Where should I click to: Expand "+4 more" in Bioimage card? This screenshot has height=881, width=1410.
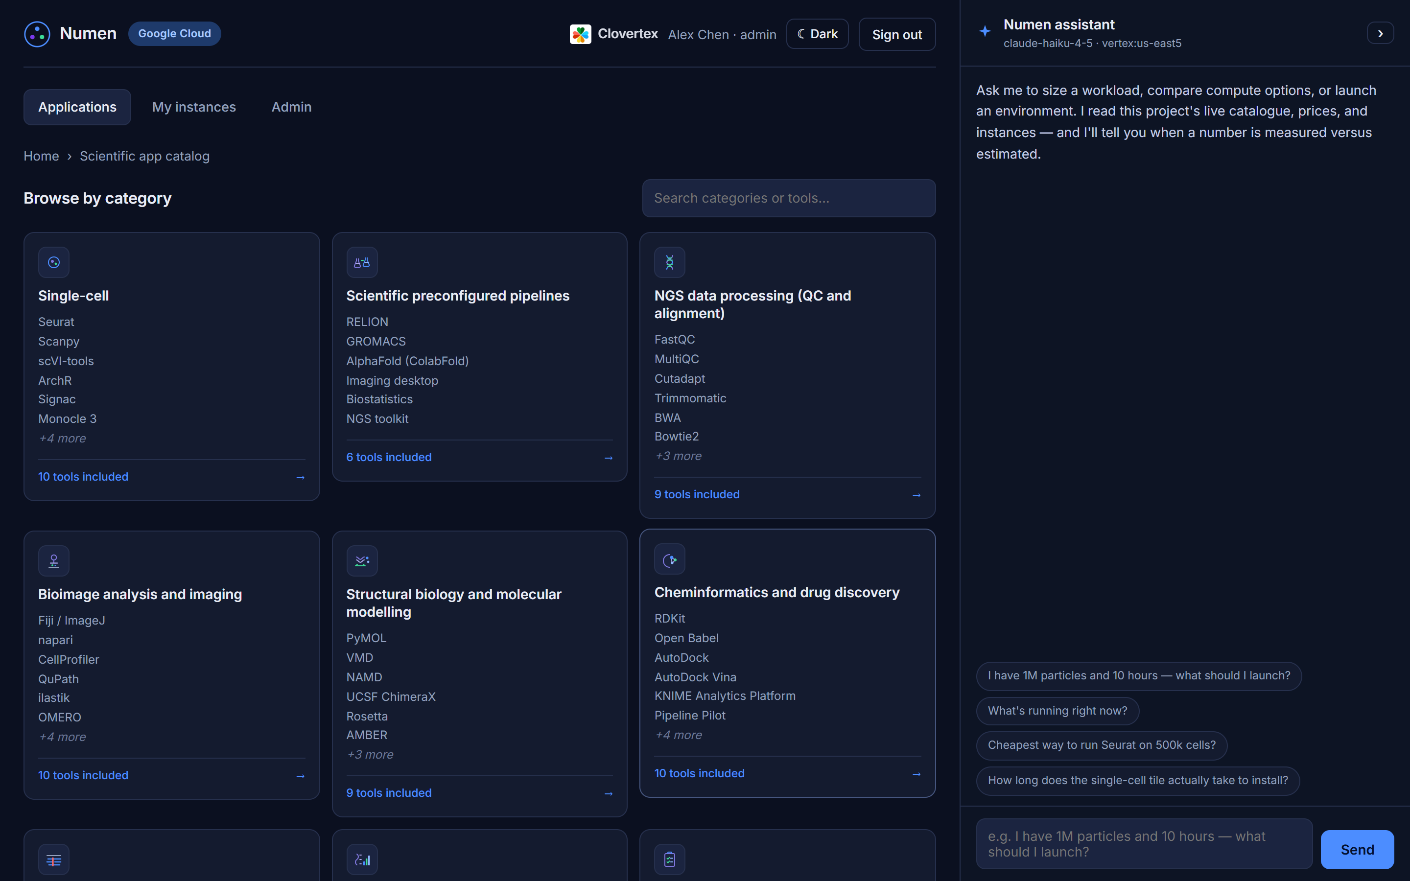coord(62,737)
